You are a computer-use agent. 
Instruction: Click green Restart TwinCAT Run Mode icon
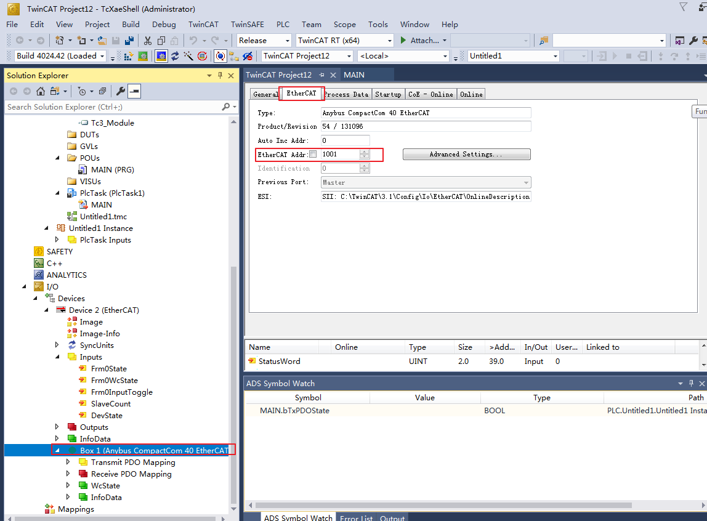point(143,56)
